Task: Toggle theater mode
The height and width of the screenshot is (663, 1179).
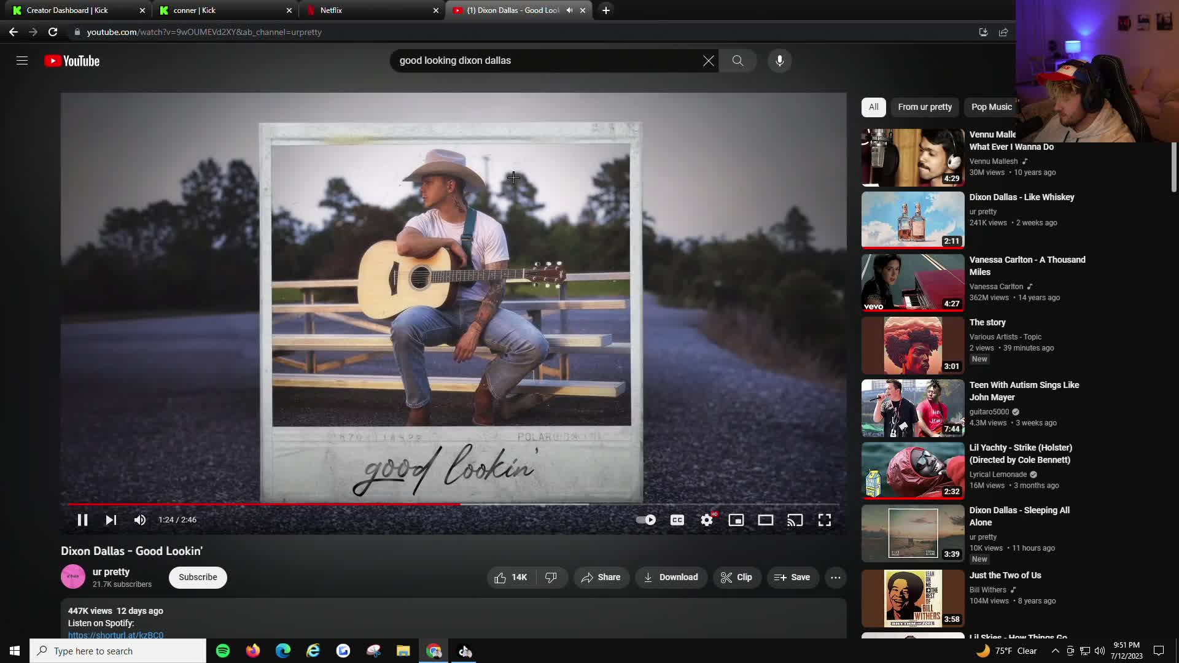Action: (766, 520)
